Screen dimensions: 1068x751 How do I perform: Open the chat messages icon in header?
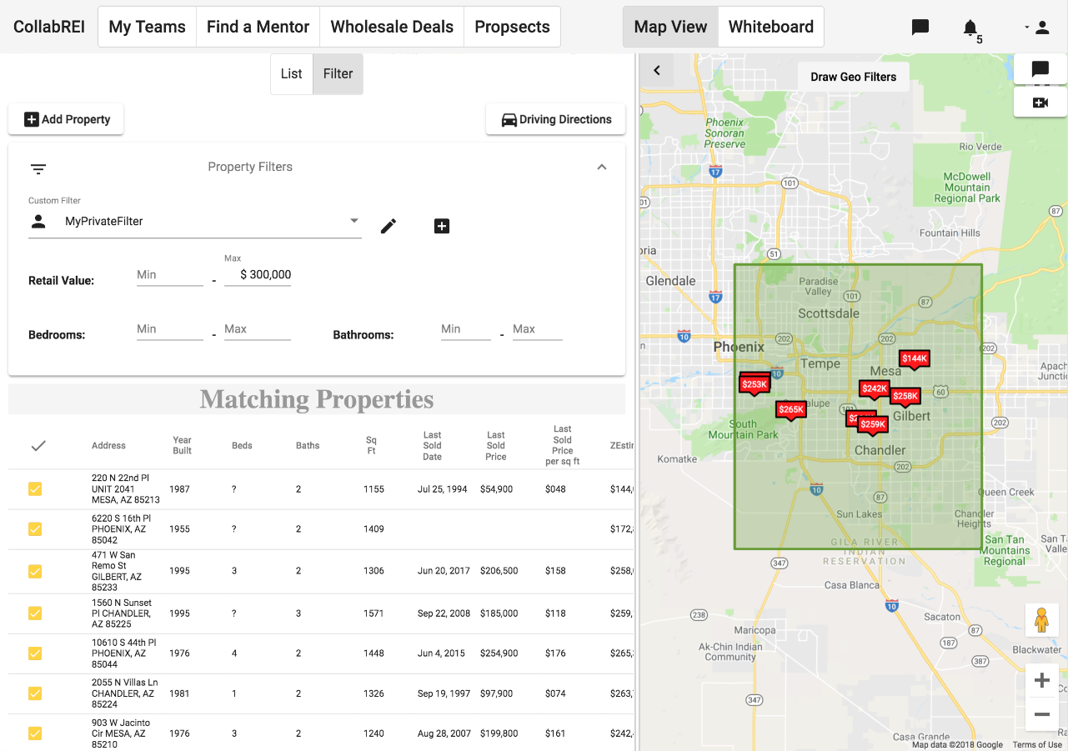pos(920,28)
